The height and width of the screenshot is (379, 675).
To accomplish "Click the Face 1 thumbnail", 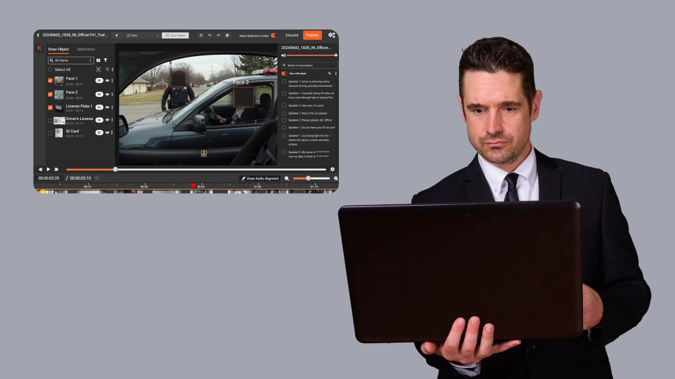I will point(59,81).
